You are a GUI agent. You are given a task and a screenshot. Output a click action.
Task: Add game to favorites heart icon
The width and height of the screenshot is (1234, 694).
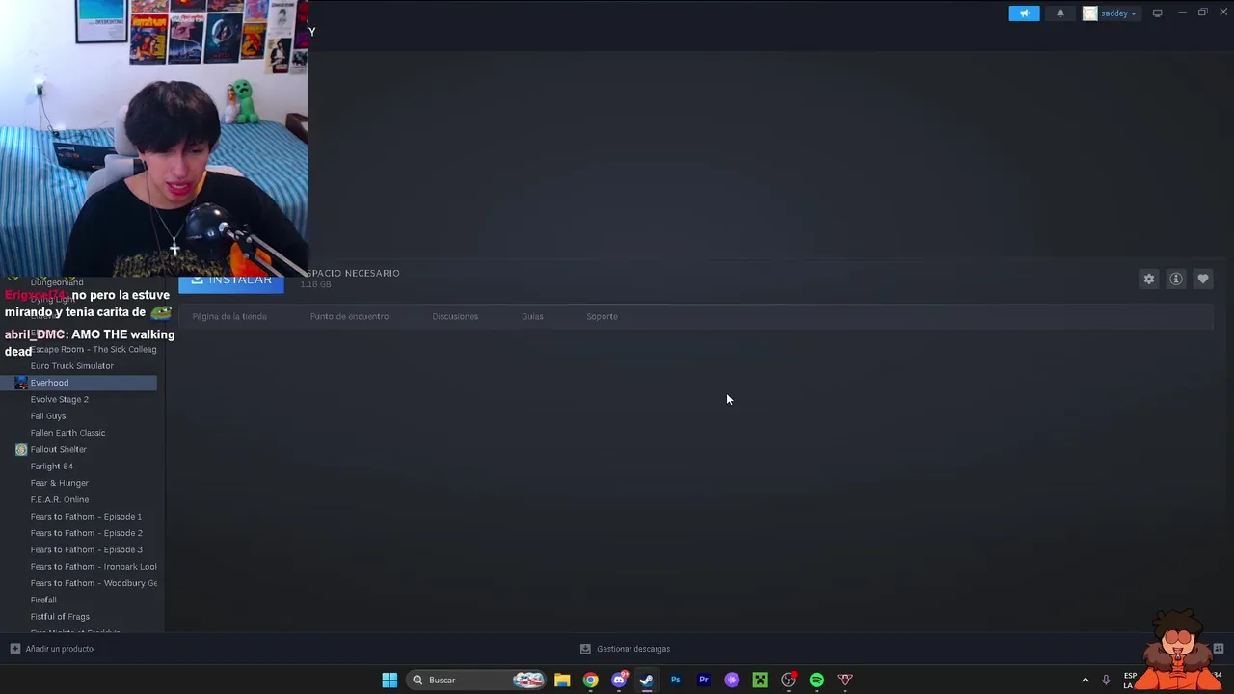point(1203,280)
